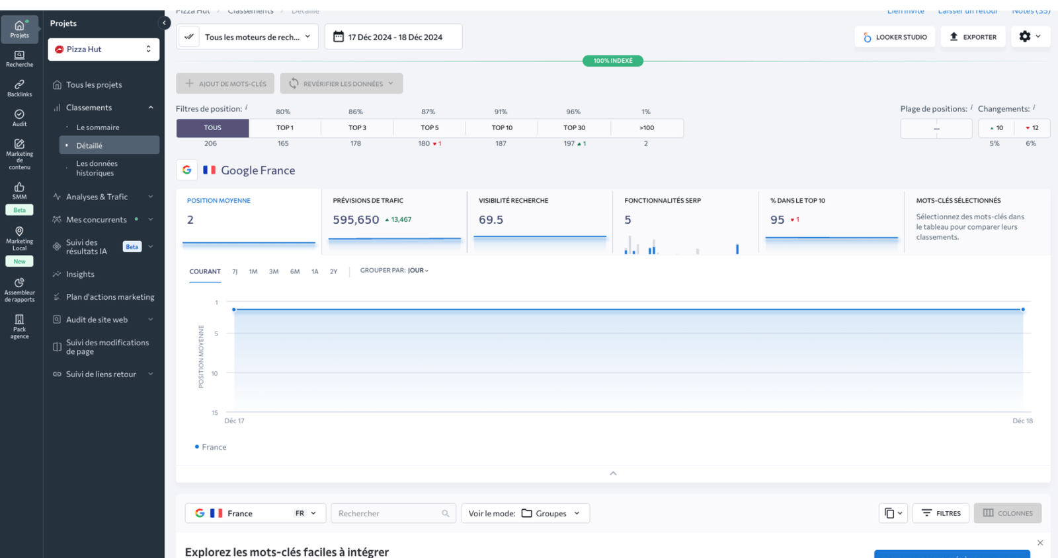Viewport: 1058px width, 558px height.
Task: Click the Plage de positions field
Action: tap(936, 128)
